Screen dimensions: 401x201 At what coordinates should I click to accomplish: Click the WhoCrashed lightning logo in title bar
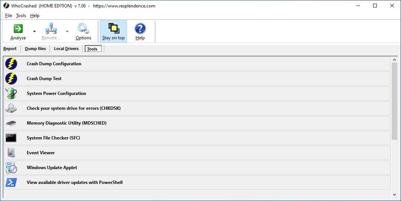[6, 6]
